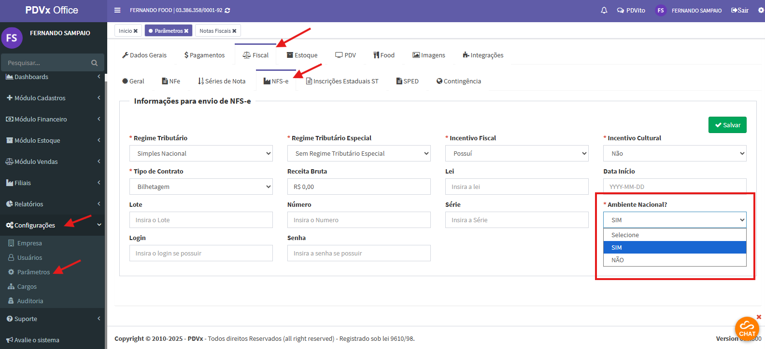Open Usuários under Configurações
This screenshot has width=765, height=349.
click(x=29, y=257)
